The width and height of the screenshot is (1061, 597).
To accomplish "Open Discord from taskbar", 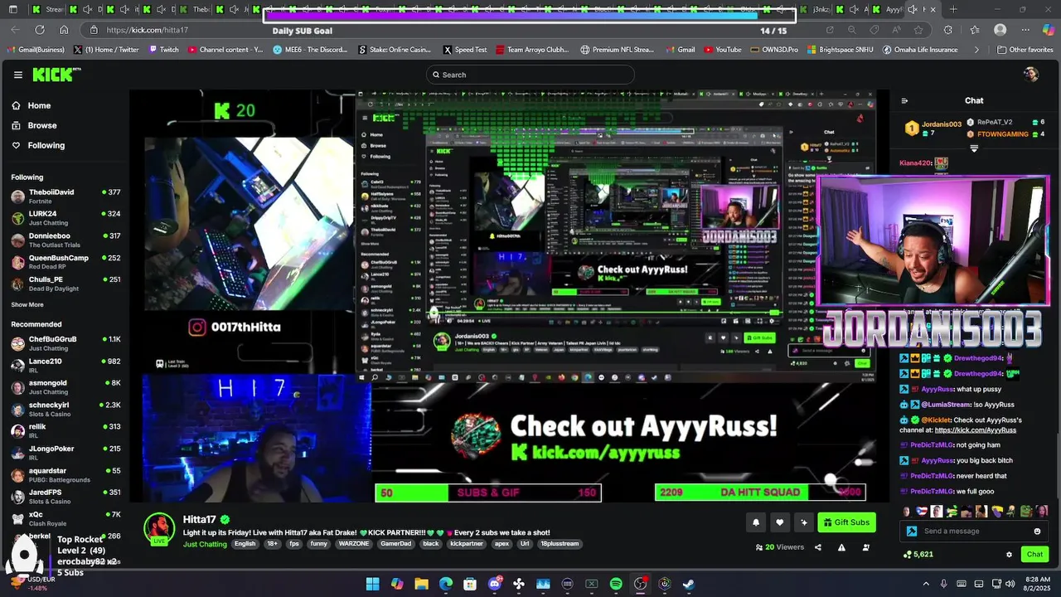I will coord(495,584).
